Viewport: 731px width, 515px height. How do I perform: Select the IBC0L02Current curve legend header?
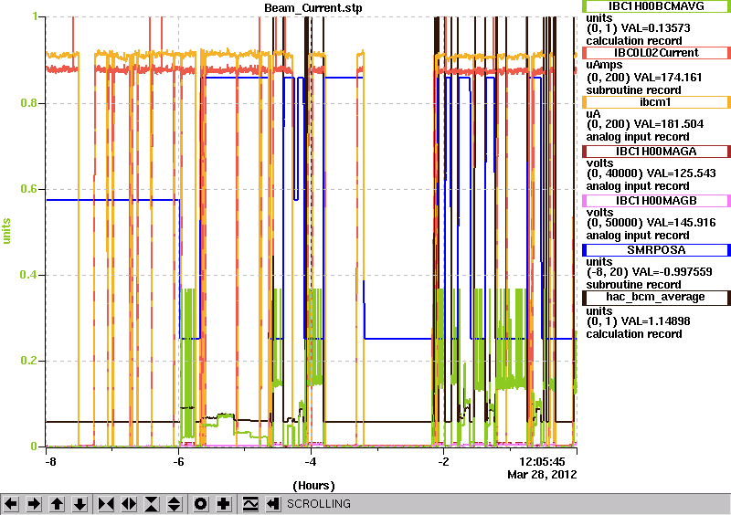656,53
